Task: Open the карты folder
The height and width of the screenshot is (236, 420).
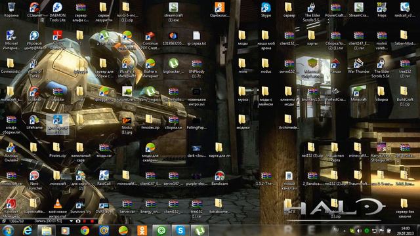Action: pos(312,38)
